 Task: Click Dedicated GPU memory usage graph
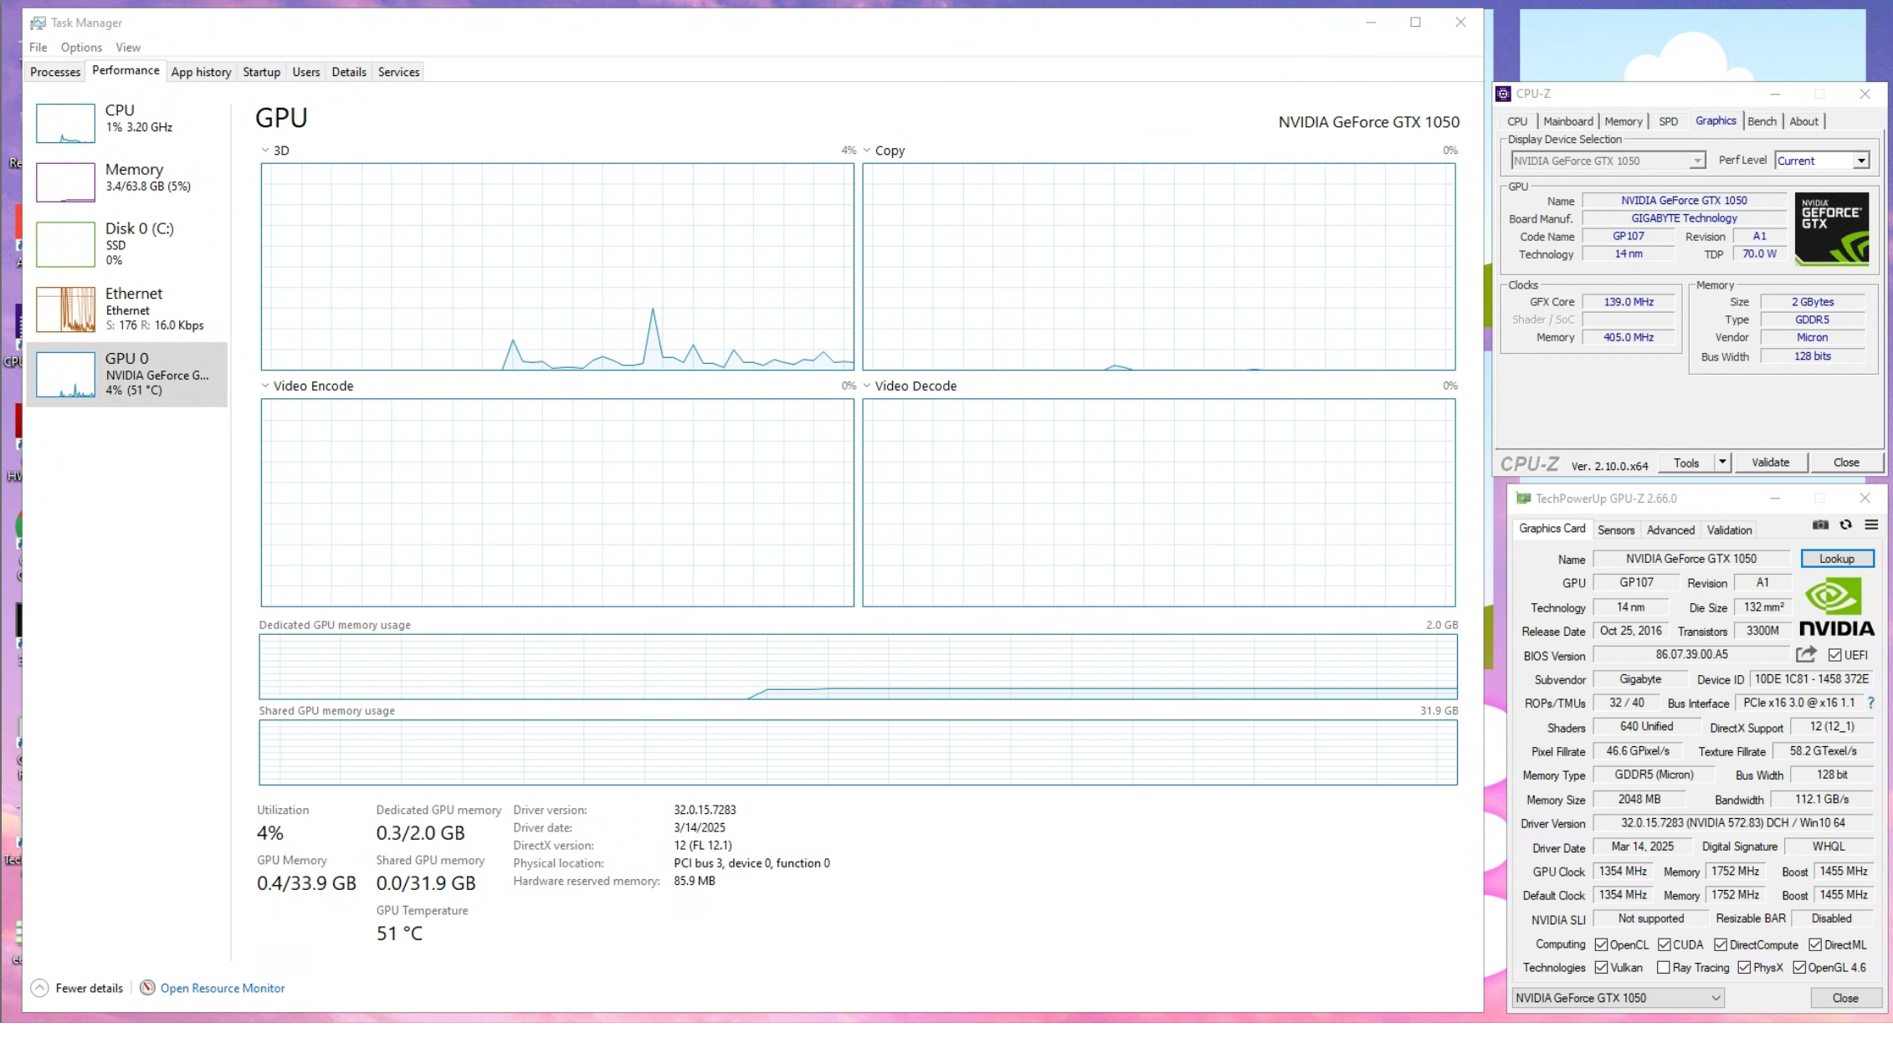click(858, 667)
